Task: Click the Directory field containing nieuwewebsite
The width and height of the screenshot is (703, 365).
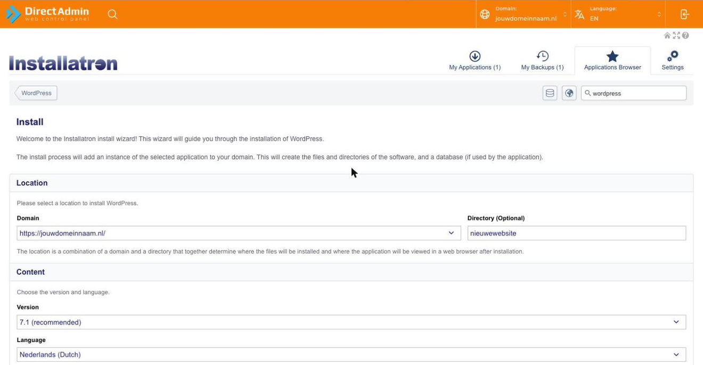Action: coord(577,233)
